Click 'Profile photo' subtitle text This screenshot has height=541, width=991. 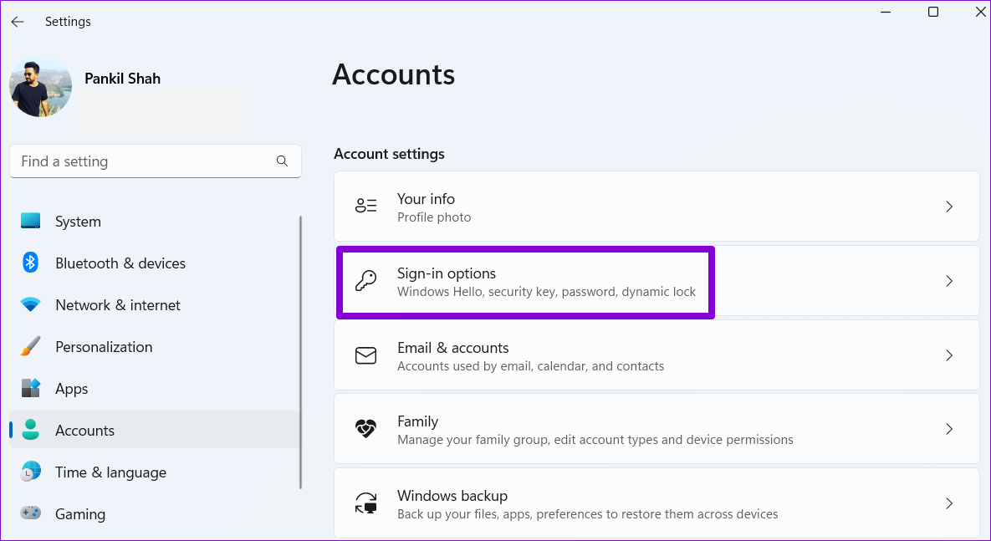pyautogui.click(x=434, y=217)
